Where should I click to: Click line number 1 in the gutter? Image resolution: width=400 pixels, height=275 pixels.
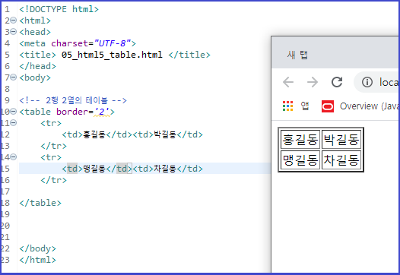click(7, 9)
